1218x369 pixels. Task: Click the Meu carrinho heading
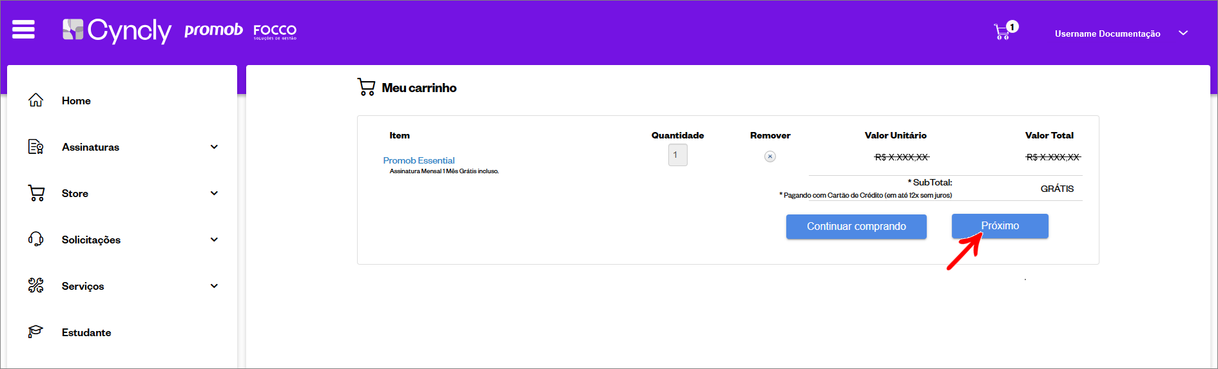419,88
